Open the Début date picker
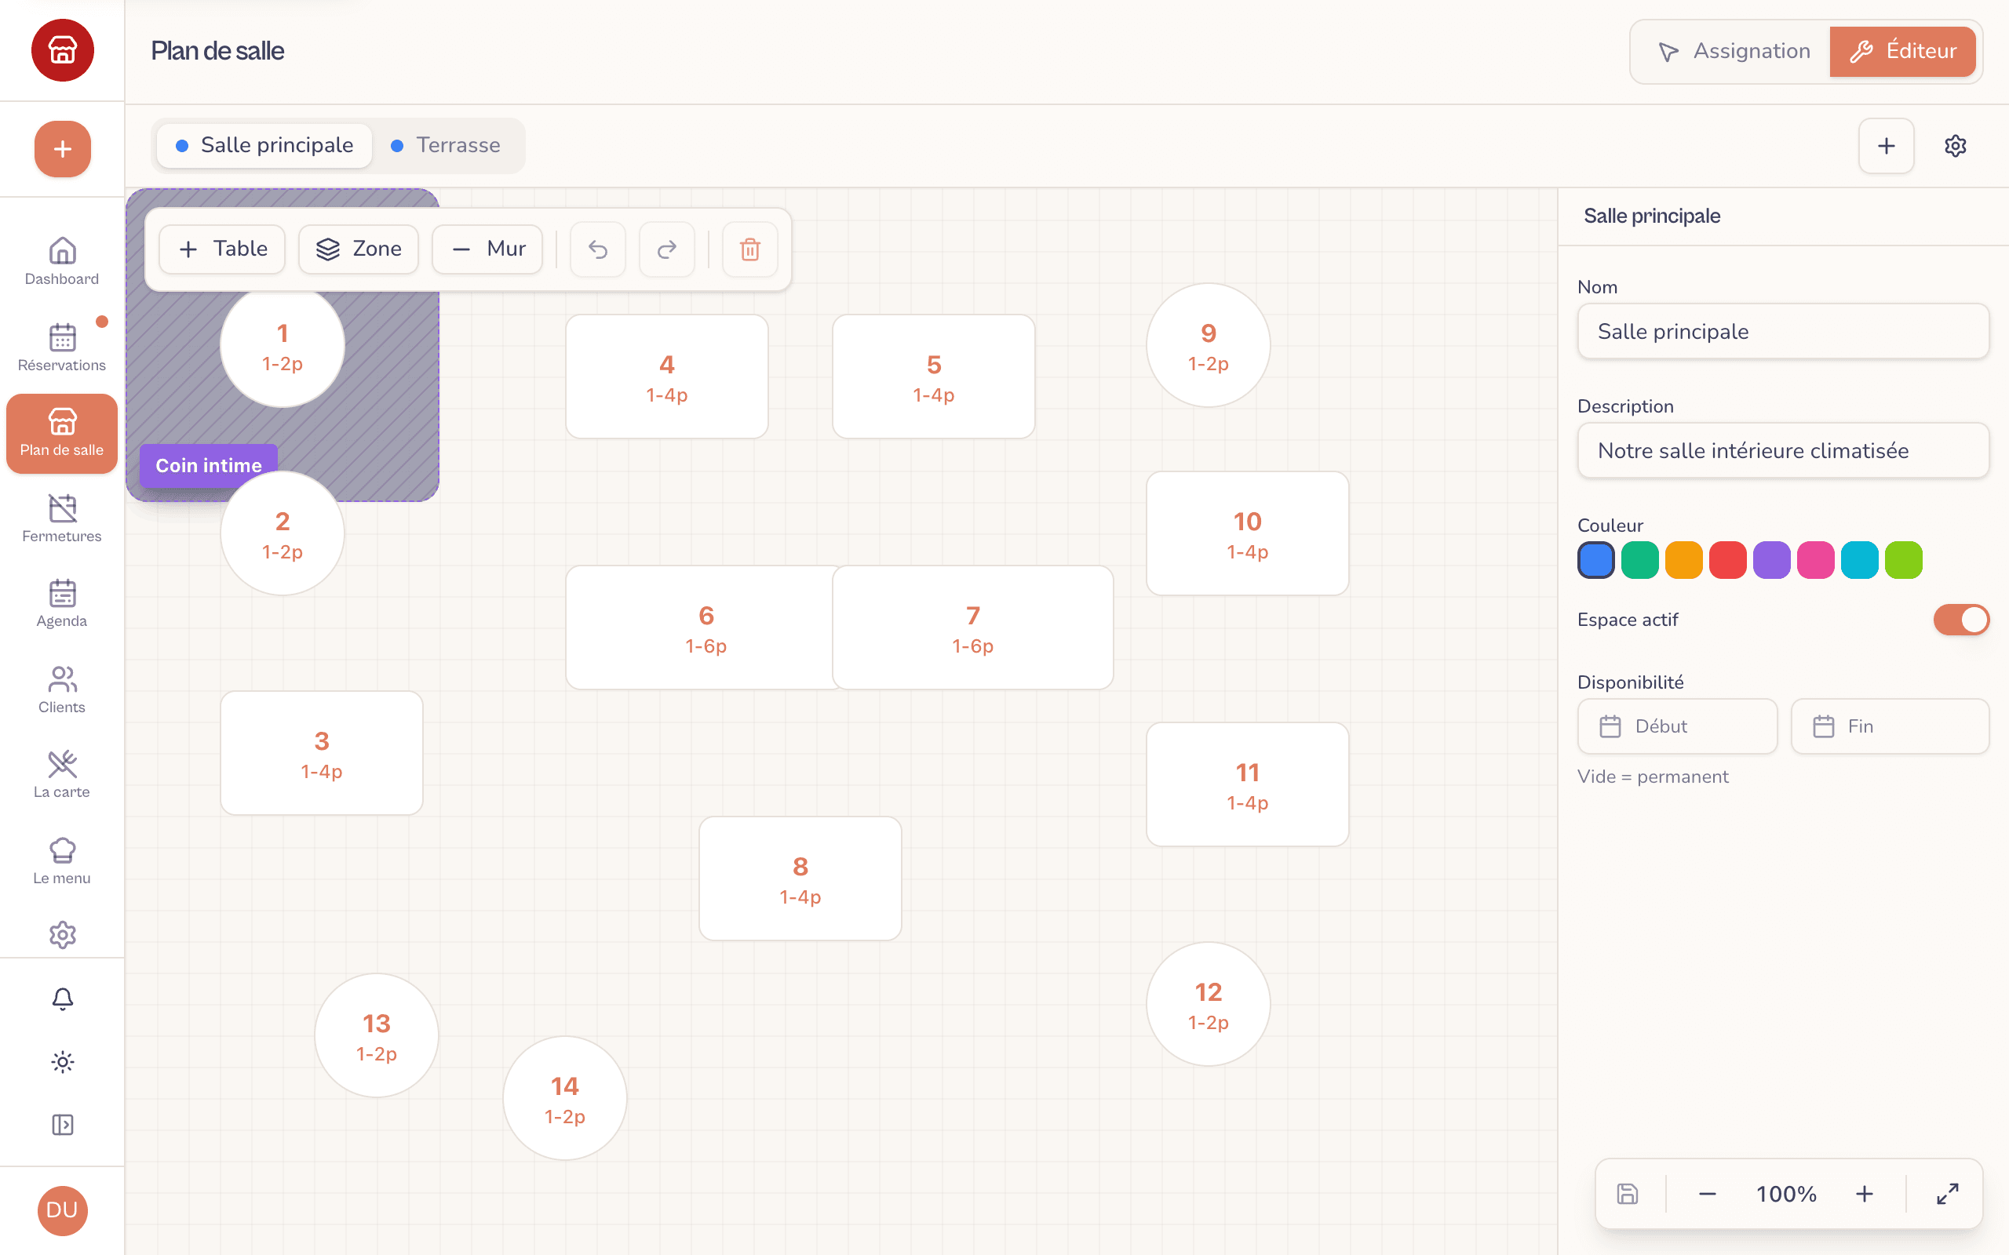The width and height of the screenshot is (2009, 1255). coord(1677,726)
